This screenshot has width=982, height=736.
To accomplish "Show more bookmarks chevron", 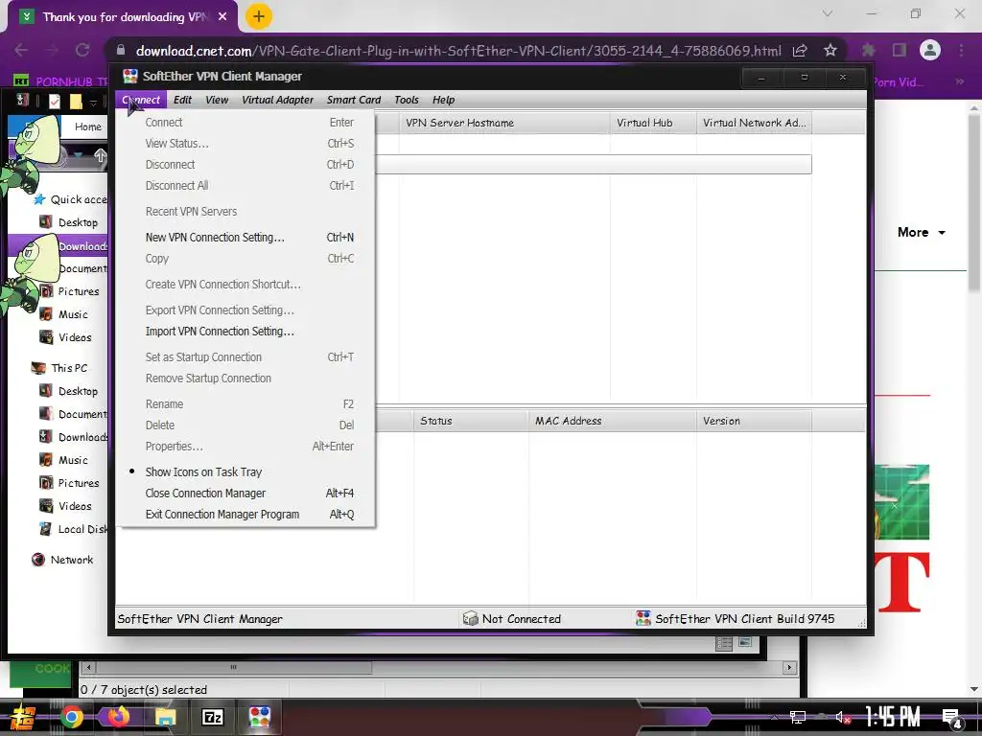I will [959, 81].
